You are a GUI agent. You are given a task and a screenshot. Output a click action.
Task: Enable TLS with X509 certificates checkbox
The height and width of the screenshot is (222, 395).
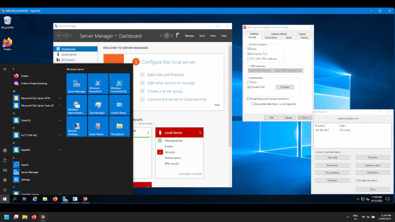pyautogui.click(x=249, y=59)
